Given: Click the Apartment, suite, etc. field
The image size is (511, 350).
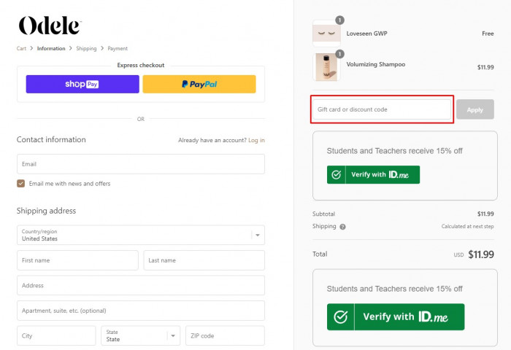Looking at the screenshot, I should [141, 311].
